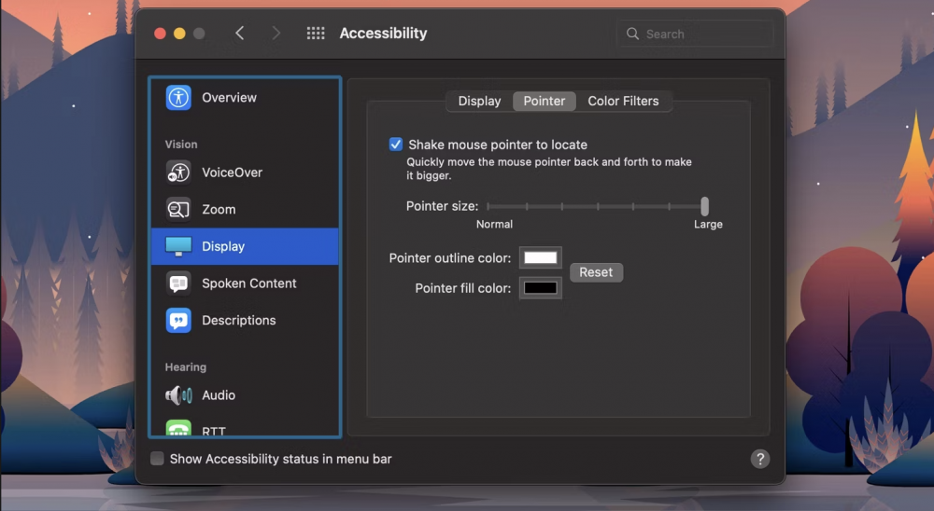Click the Overview accessibility icon
The height and width of the screenshot is (511, 934).
[178, 98]
